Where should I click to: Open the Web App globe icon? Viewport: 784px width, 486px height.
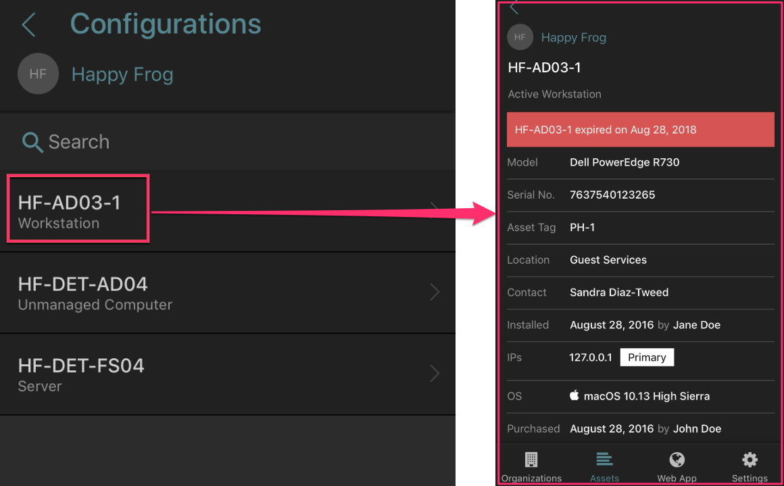tap(677, 460)
